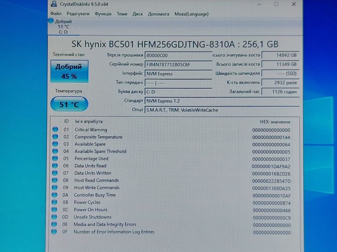The width and height of the screenshot is (337, 252).
Task: Click the hex value 00000000000C9
Action: (x=272, y=218)
